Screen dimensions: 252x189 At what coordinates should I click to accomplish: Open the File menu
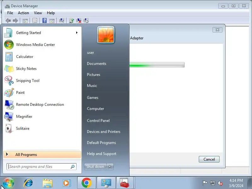[10, 13]
